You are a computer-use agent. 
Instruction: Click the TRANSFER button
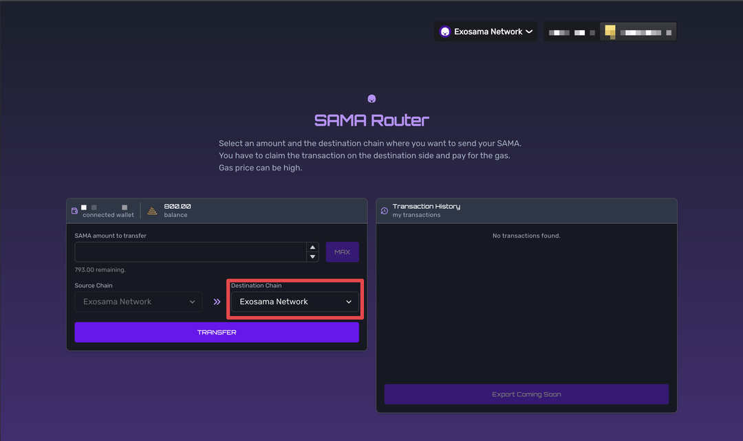point(217,332)
